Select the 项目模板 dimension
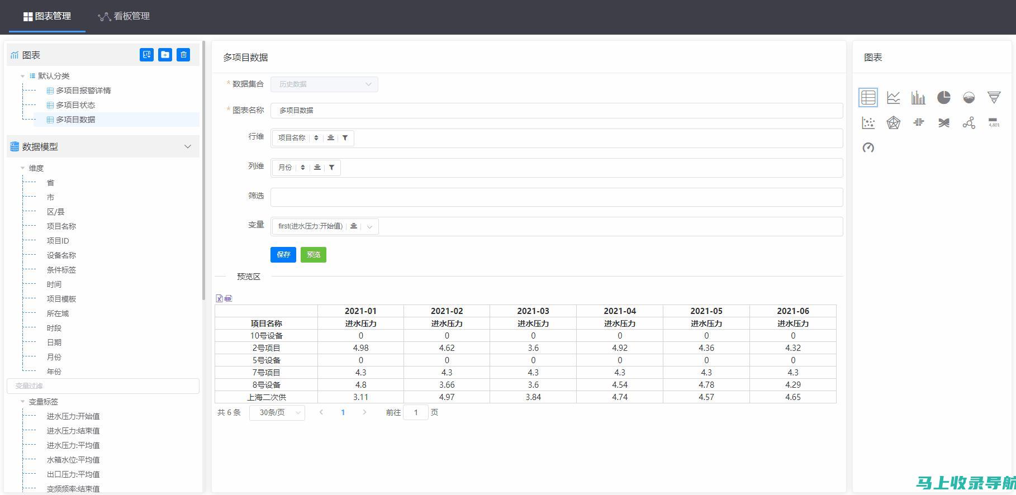1016x495 pixels. (61, 299)
